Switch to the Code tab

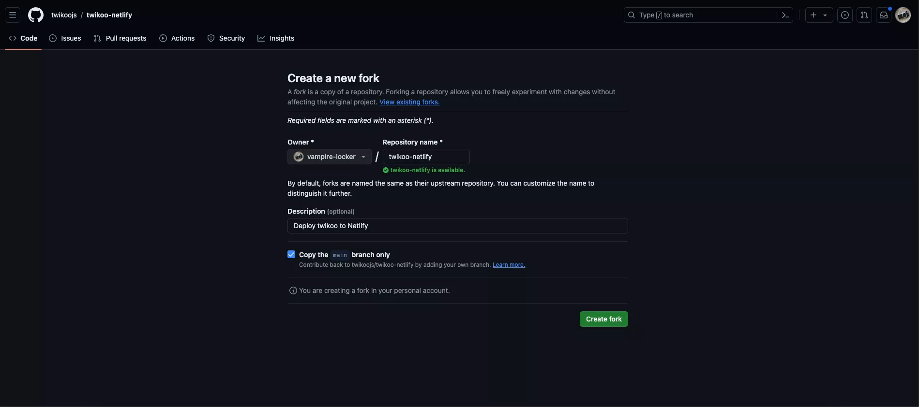click(x=23, y=38)
